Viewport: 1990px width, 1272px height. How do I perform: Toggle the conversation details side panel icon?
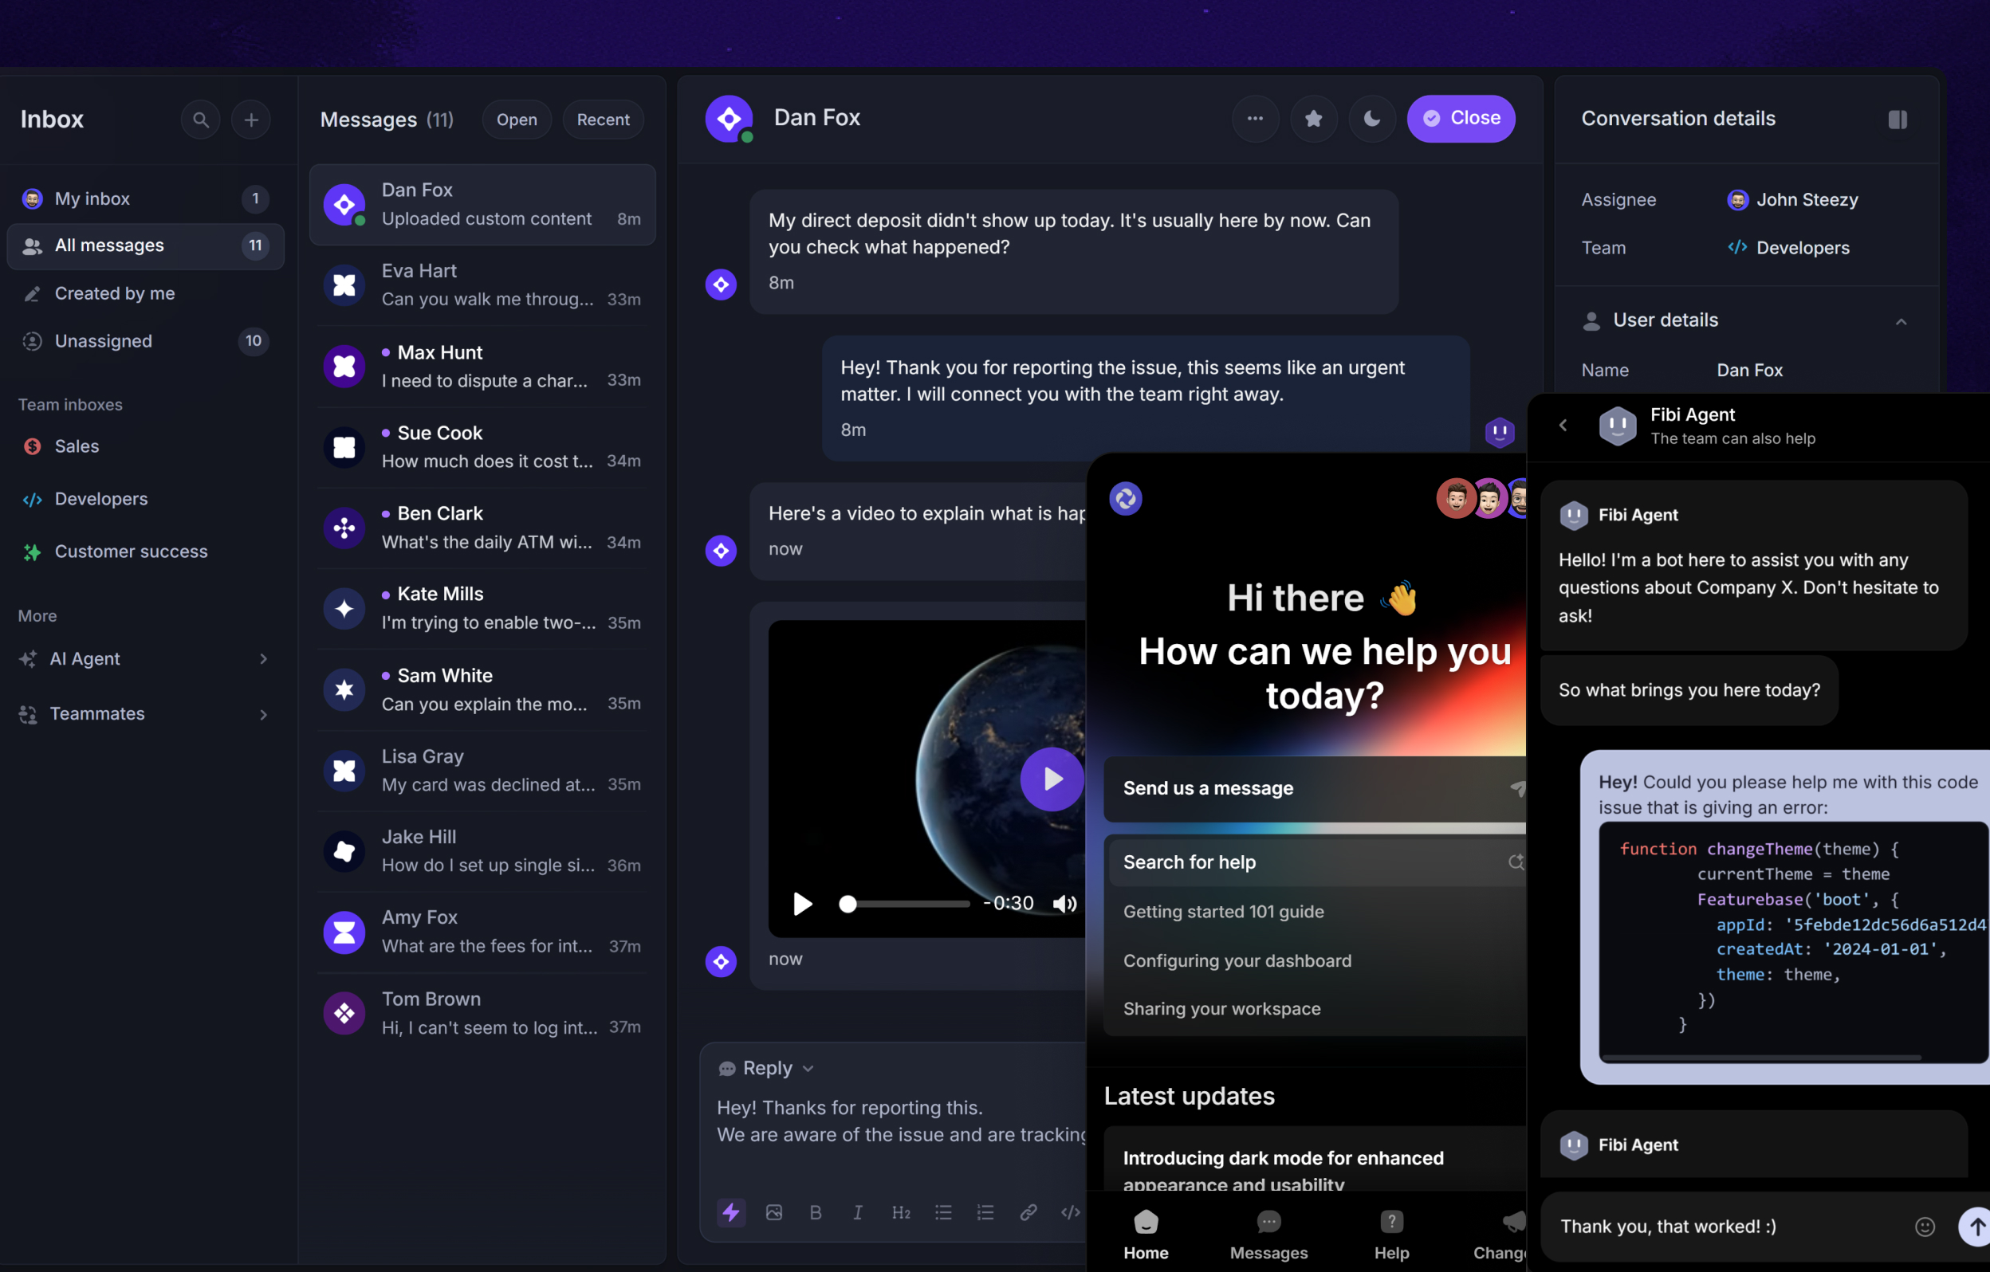[x=1898, y=120]
